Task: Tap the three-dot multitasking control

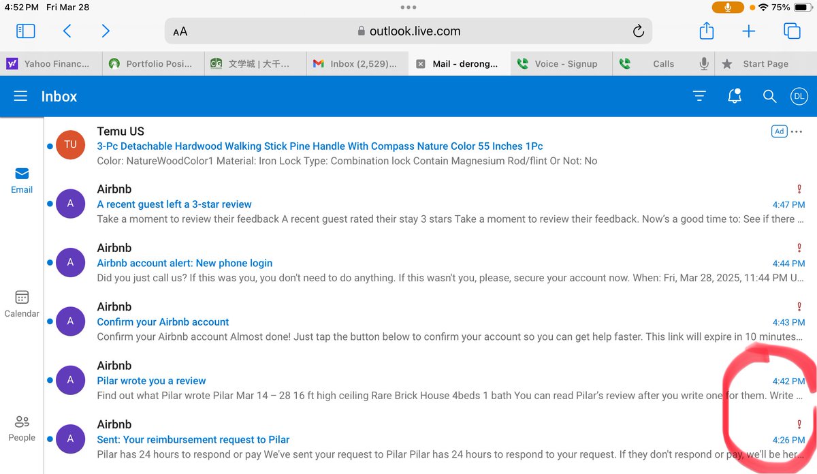Action: click(408, 7)
